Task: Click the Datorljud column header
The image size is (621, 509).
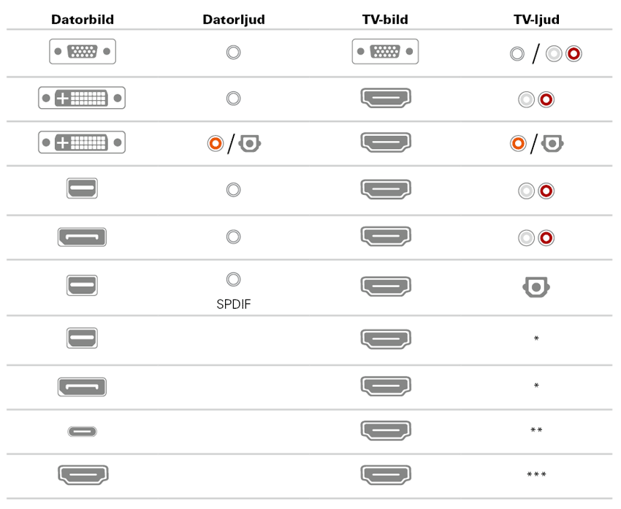Action: (x=234, y=20)
